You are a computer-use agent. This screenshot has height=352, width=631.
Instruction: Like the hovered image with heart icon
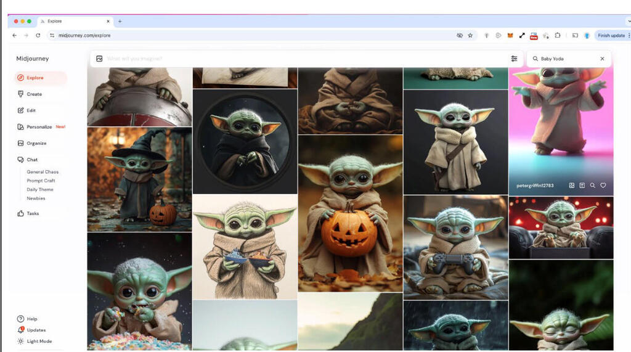[603, 186]
